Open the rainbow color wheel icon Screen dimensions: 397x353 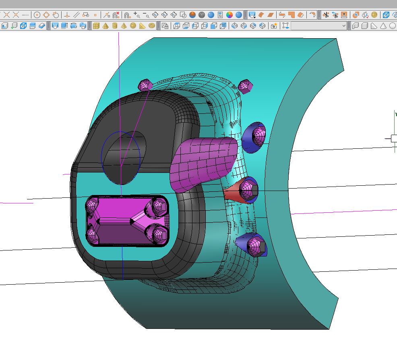(x=230, y=15)
